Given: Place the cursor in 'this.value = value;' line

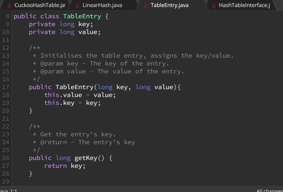Looking at the screenshot, I should (80, 95).
